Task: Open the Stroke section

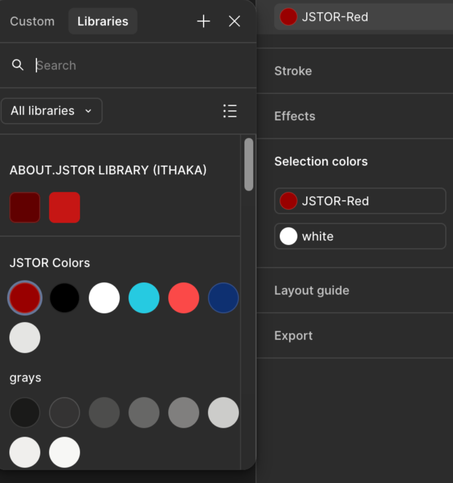Action: point(293,71)
